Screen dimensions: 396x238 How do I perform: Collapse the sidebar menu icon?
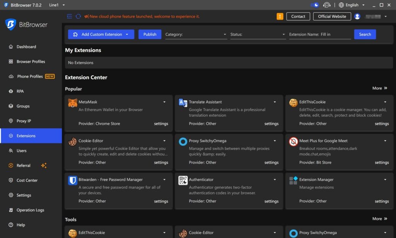(x=70, y=16)
